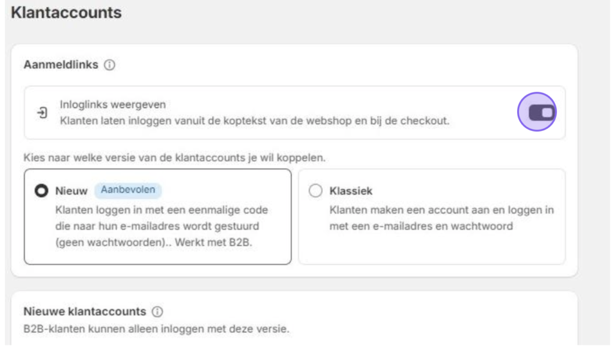Click the eenmalige code description under Nieuw
615x346 pixels.
click(162, 226)
